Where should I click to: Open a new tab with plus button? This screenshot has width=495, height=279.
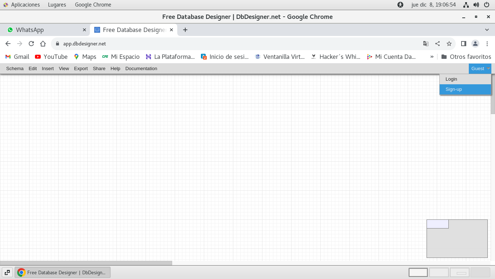(185, 30)
